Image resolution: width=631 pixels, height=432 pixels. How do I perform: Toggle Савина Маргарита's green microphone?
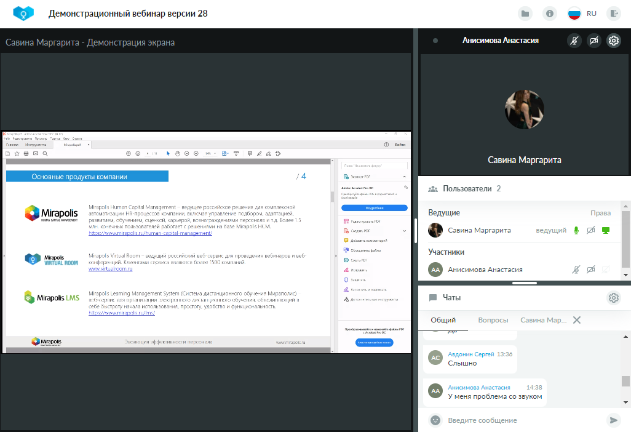(576, 230)
